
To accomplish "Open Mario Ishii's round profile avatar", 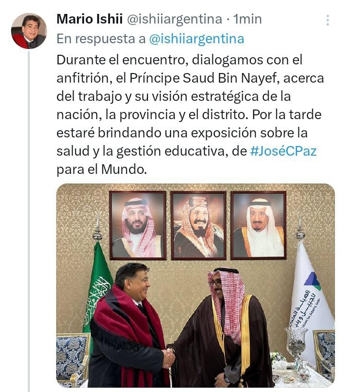I will coord(29,31).
